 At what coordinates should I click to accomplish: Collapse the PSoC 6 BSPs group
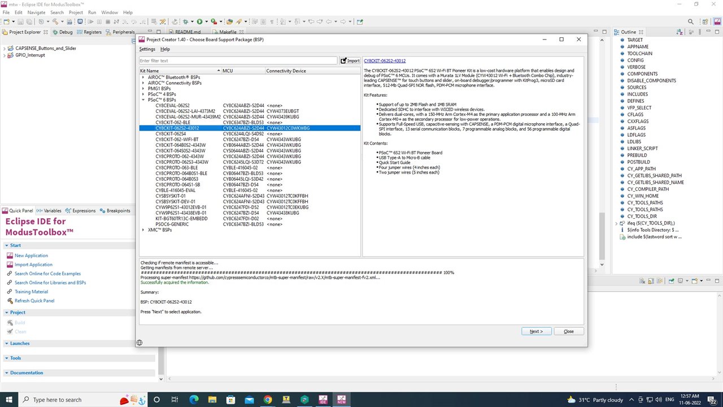143,100
